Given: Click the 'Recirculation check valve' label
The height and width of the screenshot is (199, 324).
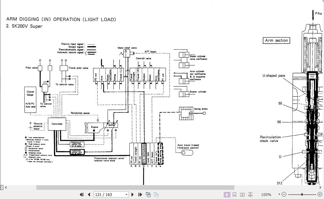Looking at the screenshot, I should [270, 139].
